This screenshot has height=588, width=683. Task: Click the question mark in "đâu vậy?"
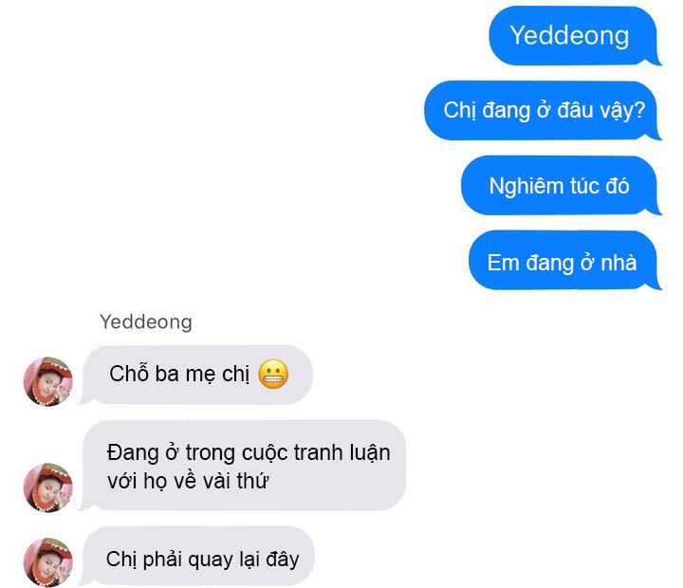tap(640, 110)
